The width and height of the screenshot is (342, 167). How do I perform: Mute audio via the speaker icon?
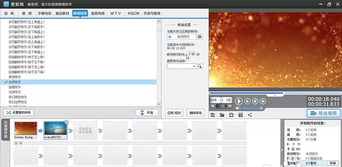point(238,108)
